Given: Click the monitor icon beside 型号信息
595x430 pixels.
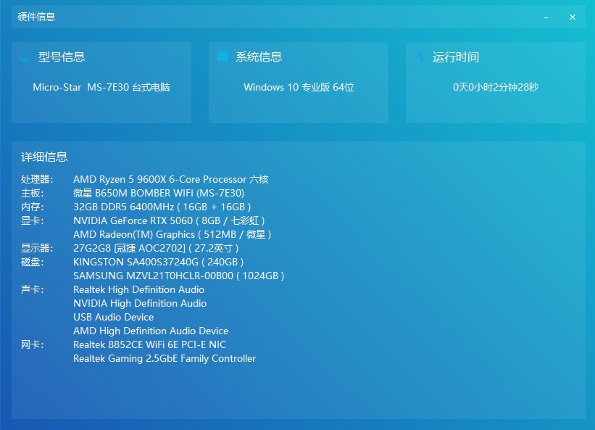Looking at the screenshot, I should point(25,57).
